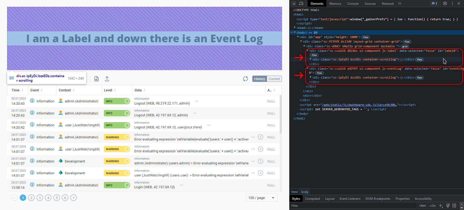Click the export upload icon

click(x=107, y=79)
